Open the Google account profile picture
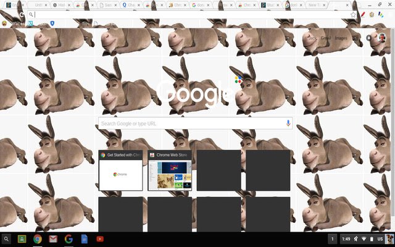The width and height of the screenshot is (395, 247). (x=381, y=38)
